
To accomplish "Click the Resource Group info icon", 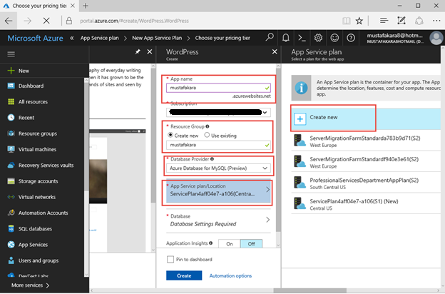I will point(208,126).
